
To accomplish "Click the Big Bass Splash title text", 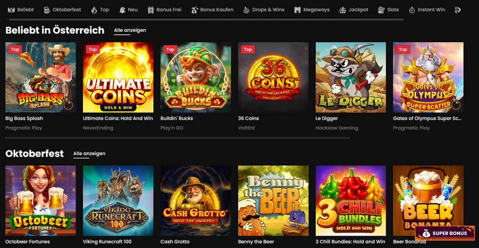I will (x=24, y=119).
